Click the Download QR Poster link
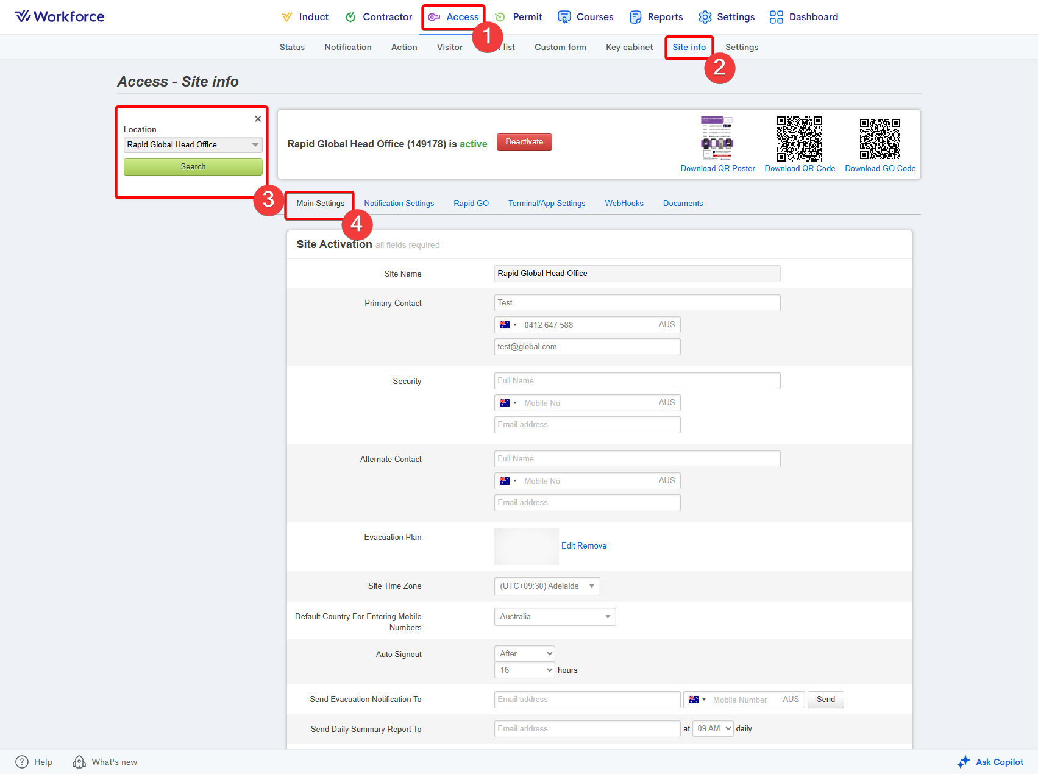Screen dimensions: 1038x774 point(717,169)
